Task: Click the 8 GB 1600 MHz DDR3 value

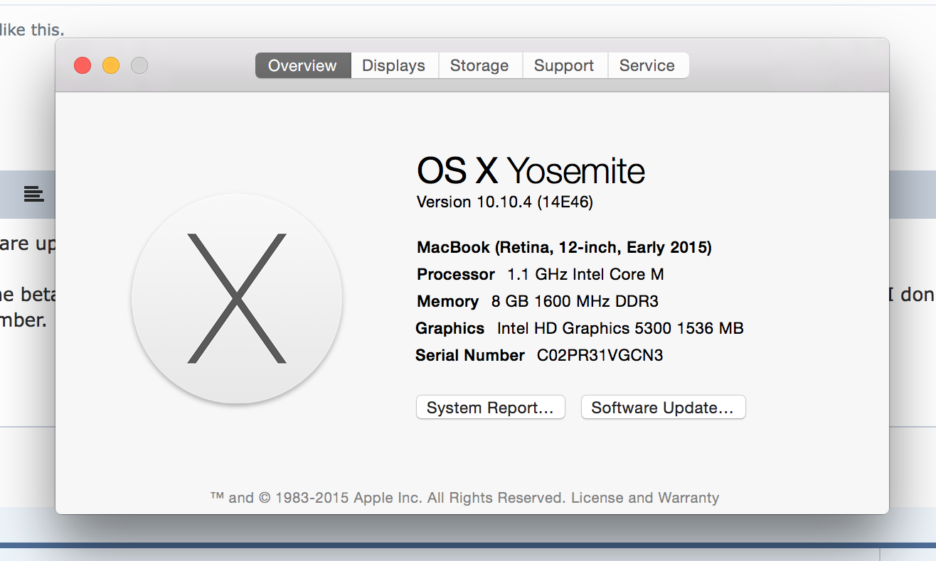Action: [x=575, y=301]
